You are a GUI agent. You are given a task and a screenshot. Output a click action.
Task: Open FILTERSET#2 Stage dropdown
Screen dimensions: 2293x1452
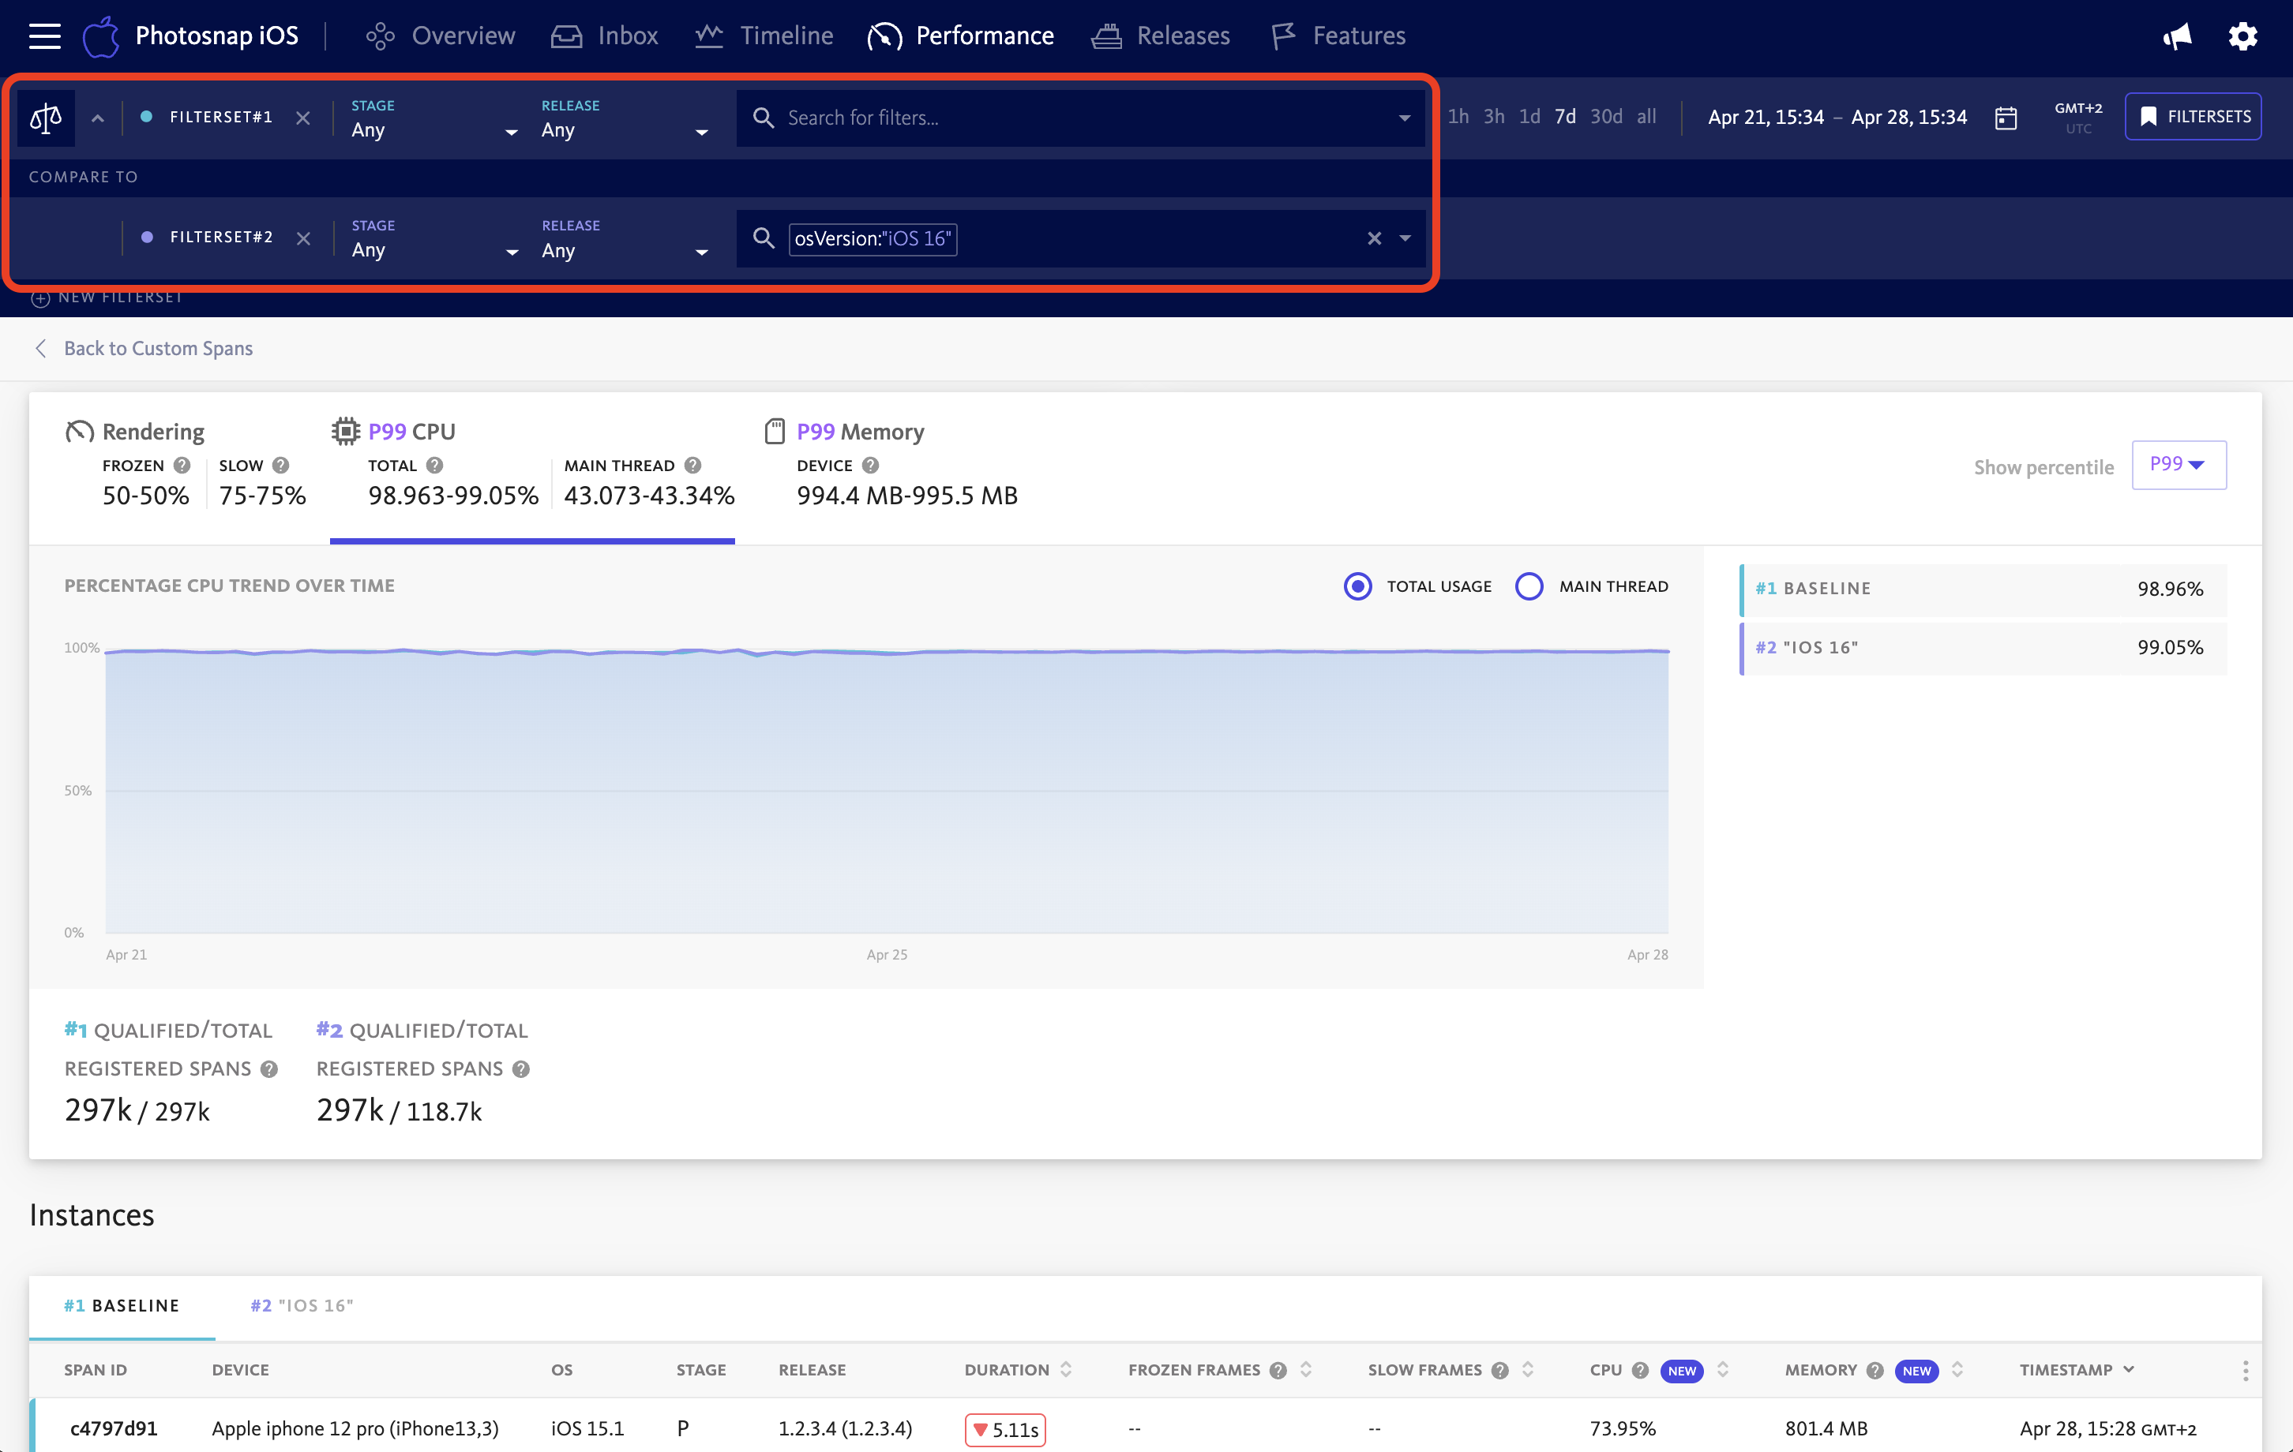click(434, 239)
